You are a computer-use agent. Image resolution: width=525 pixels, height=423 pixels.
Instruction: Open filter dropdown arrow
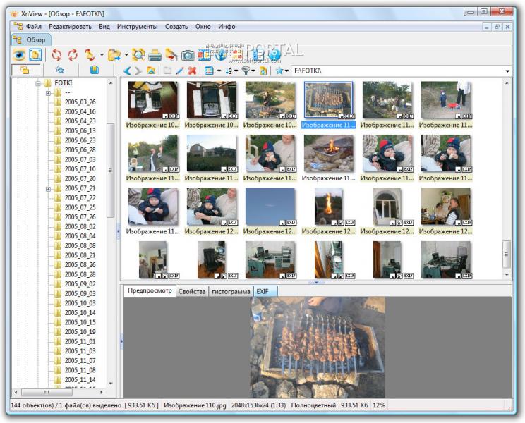pyautogui.click(x=253, y=71)
